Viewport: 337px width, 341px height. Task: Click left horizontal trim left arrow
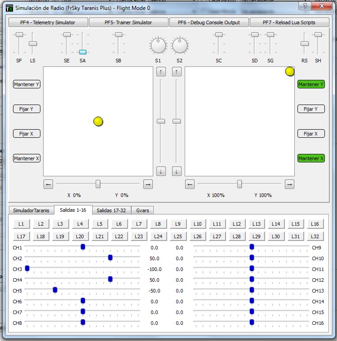[x=49, y=184]
